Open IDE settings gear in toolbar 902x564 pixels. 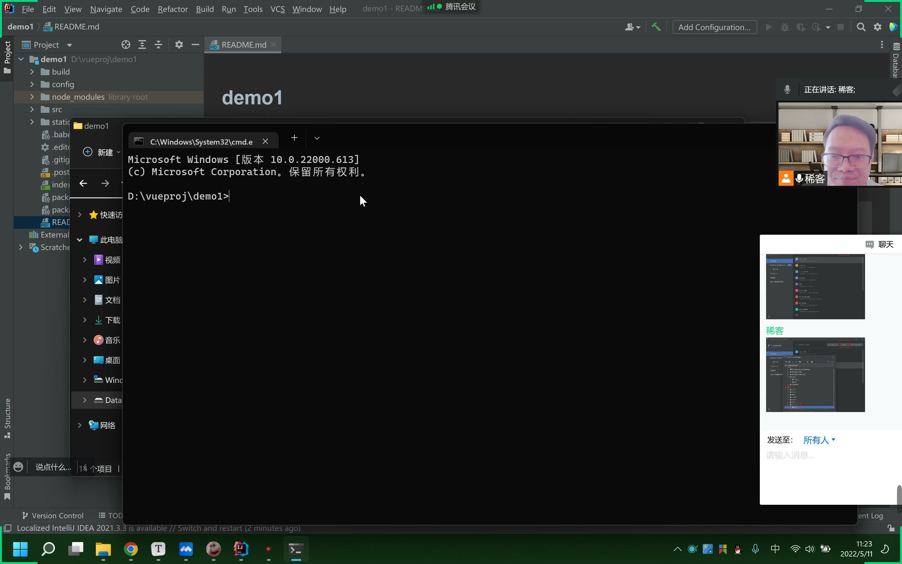[877, 27]
